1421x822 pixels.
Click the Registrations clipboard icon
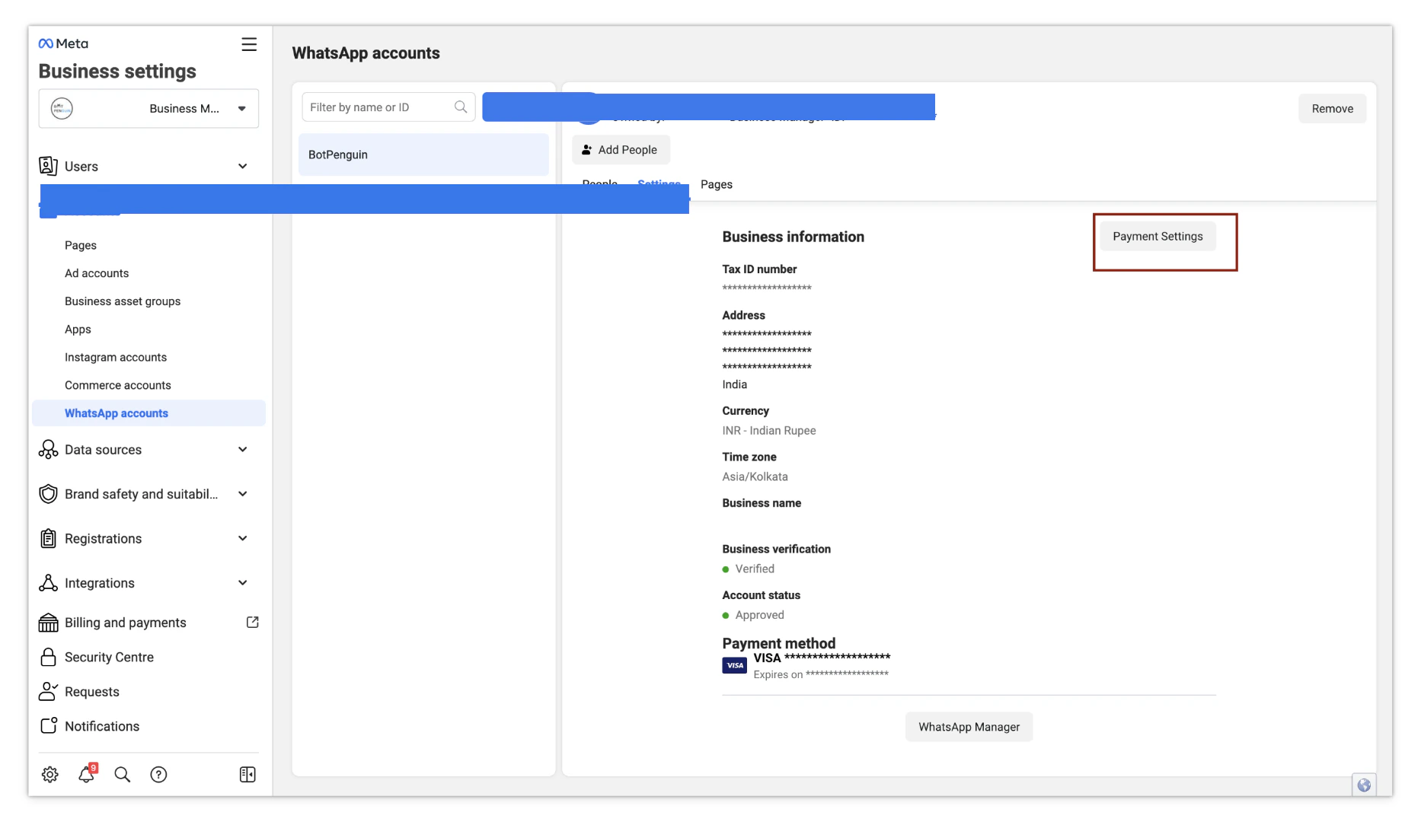pos(48,538)
